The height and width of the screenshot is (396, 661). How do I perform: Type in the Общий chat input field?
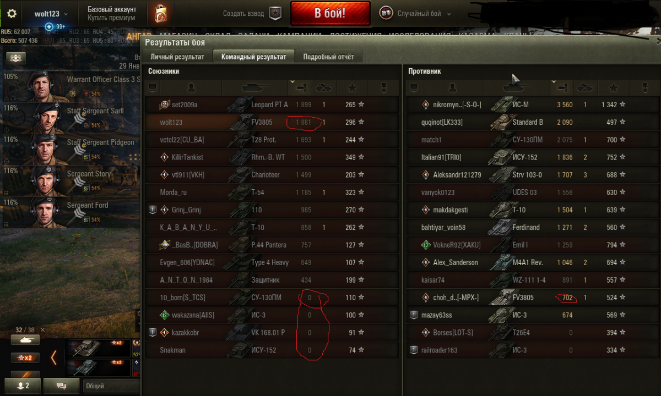coord(111,386)
